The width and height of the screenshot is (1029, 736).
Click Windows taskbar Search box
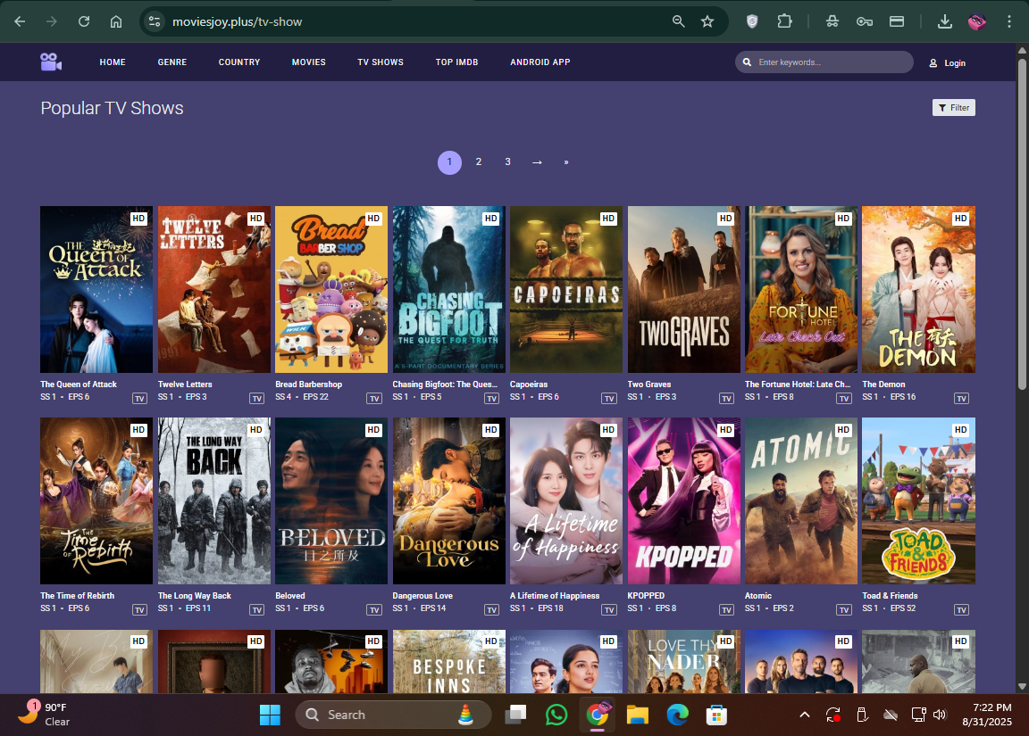(393, 715)
